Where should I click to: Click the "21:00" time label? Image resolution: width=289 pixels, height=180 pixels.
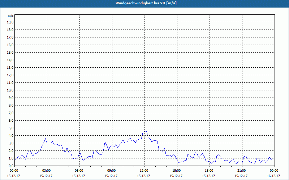click(242, 171)
